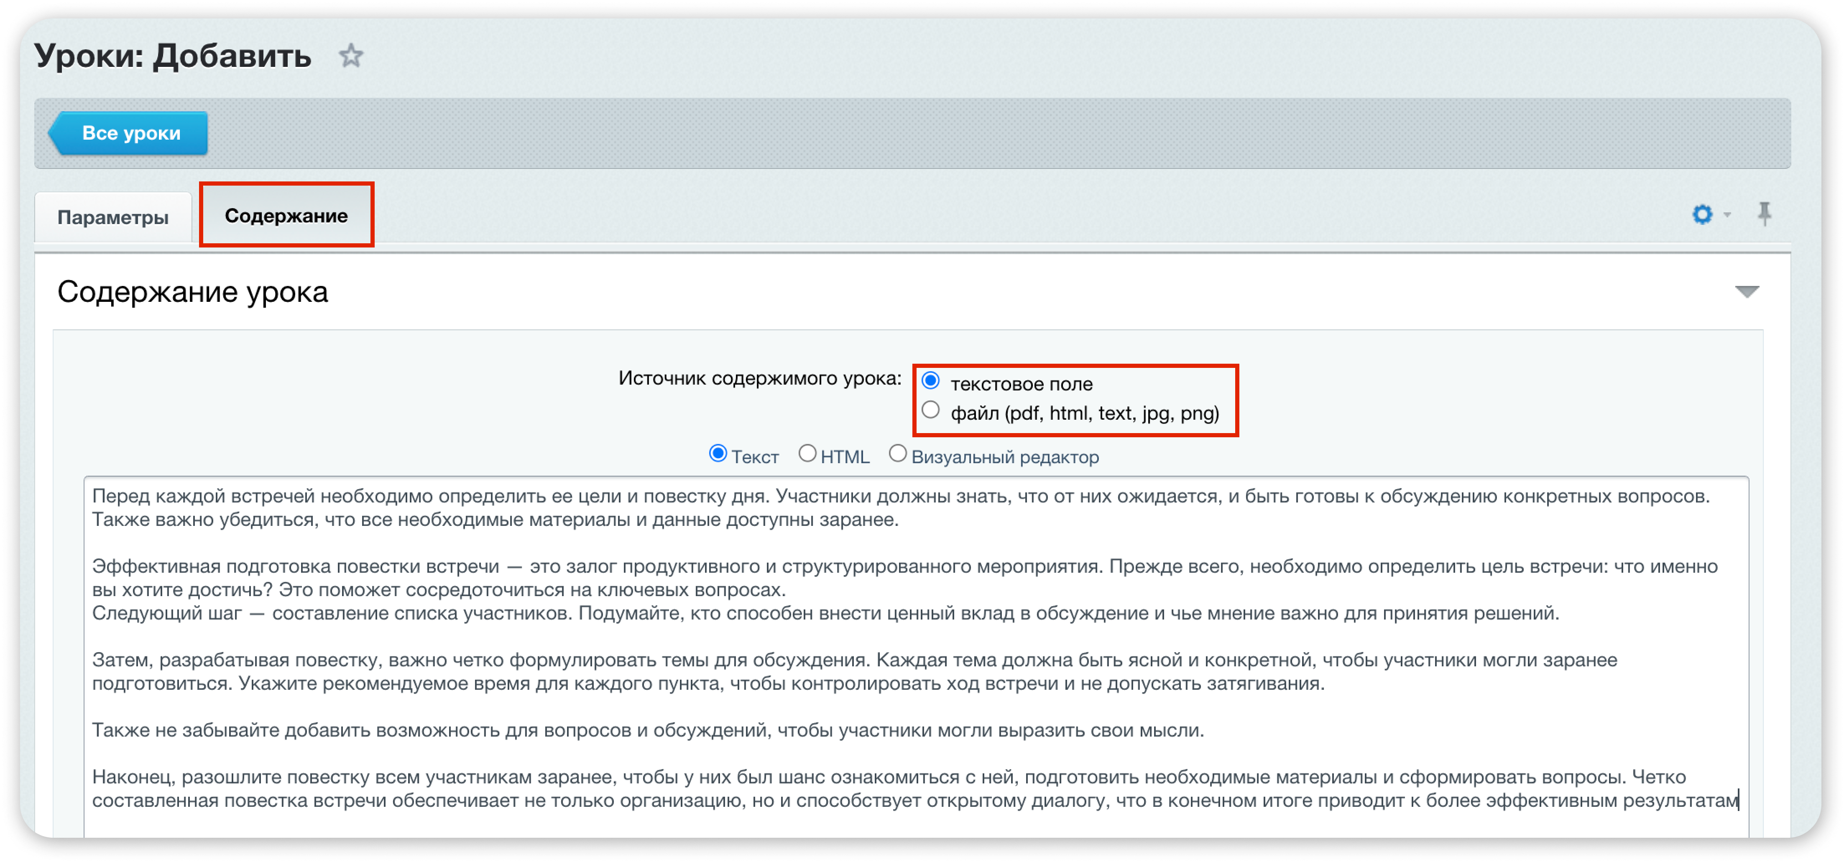Open the Содержание tab
1844x862 pixels.
[286, 216]
